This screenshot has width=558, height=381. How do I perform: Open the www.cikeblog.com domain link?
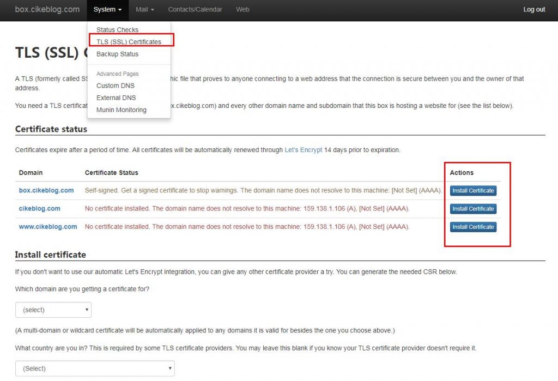pos(48,227)
